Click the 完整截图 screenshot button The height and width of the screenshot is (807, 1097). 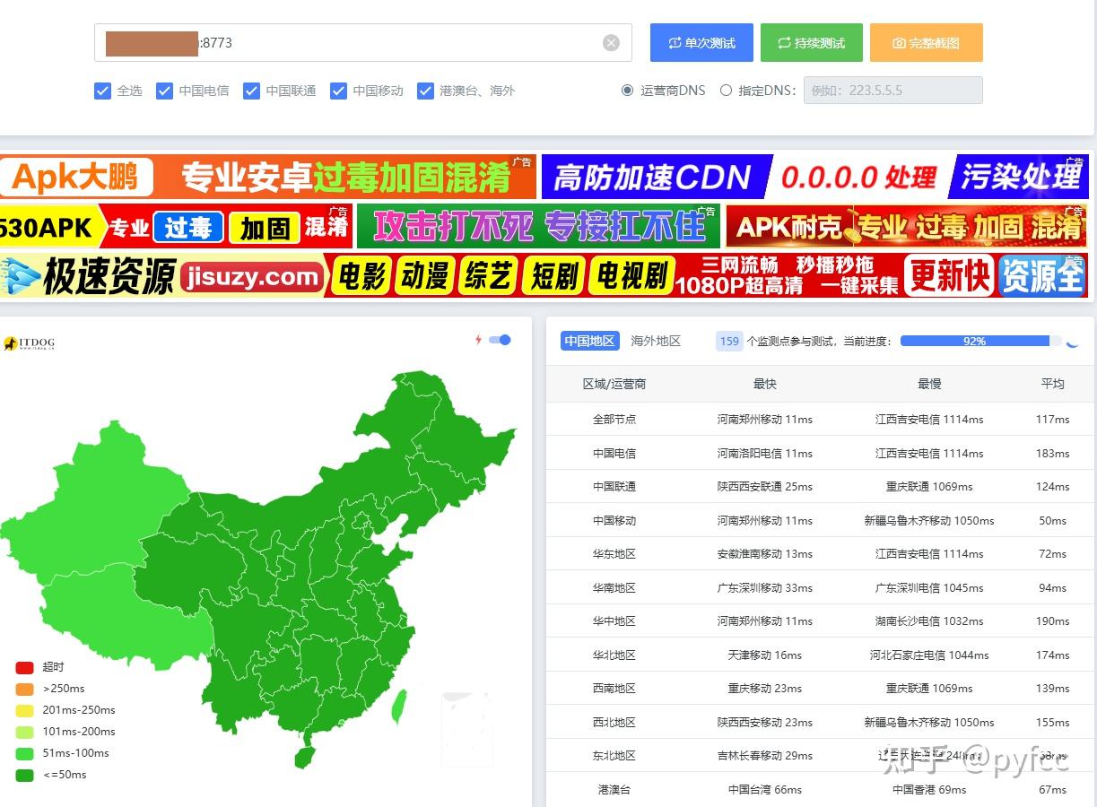[x=926, y=43]
